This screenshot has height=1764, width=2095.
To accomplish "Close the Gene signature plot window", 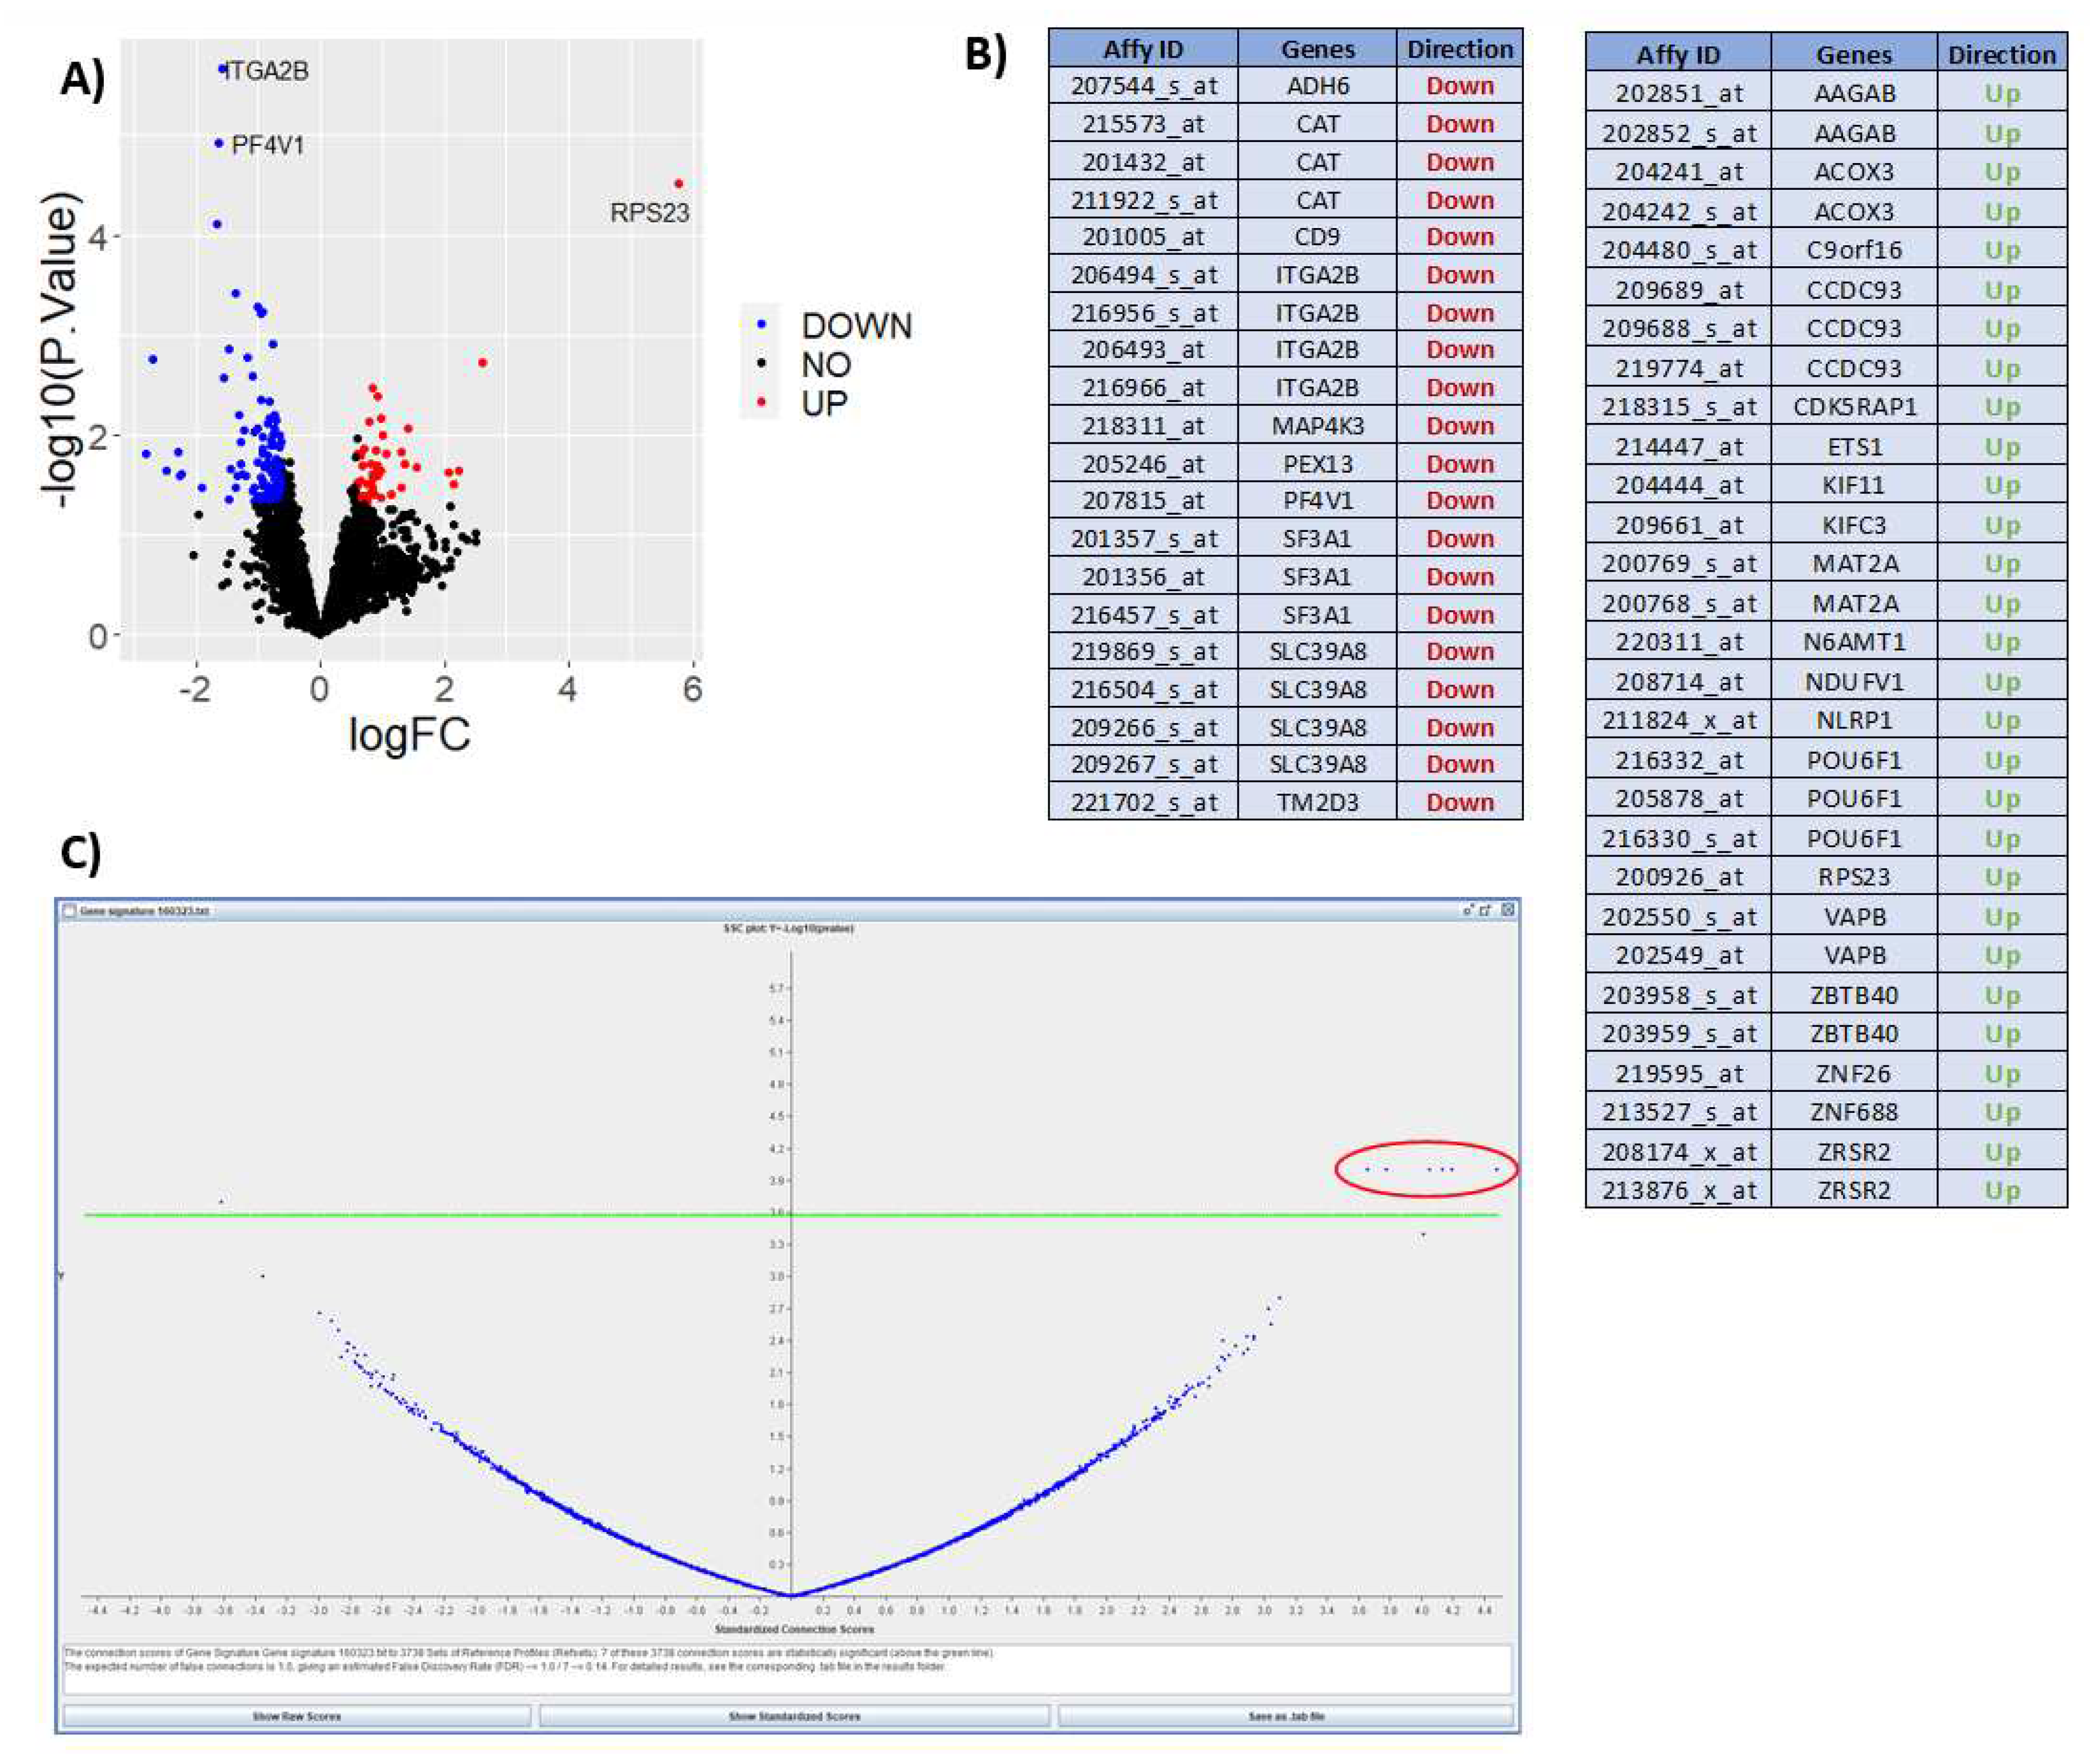I will [x=1507, y=910].
